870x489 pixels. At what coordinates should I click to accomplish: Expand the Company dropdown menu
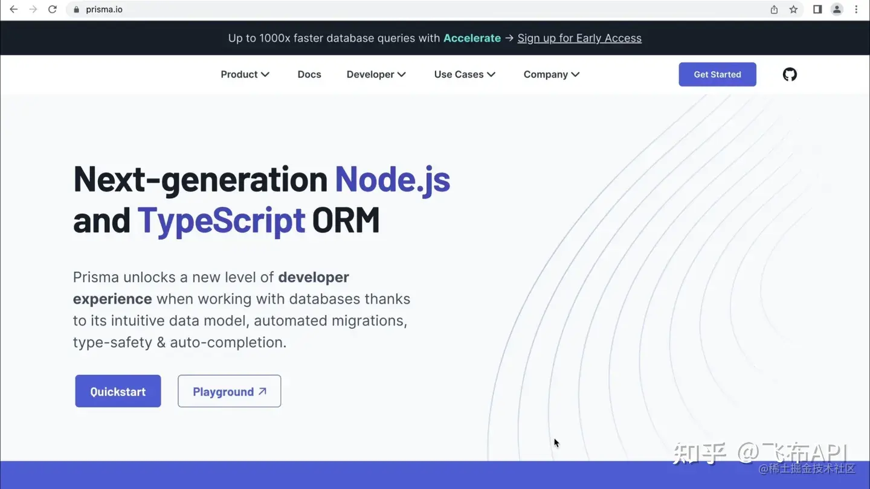552,74
